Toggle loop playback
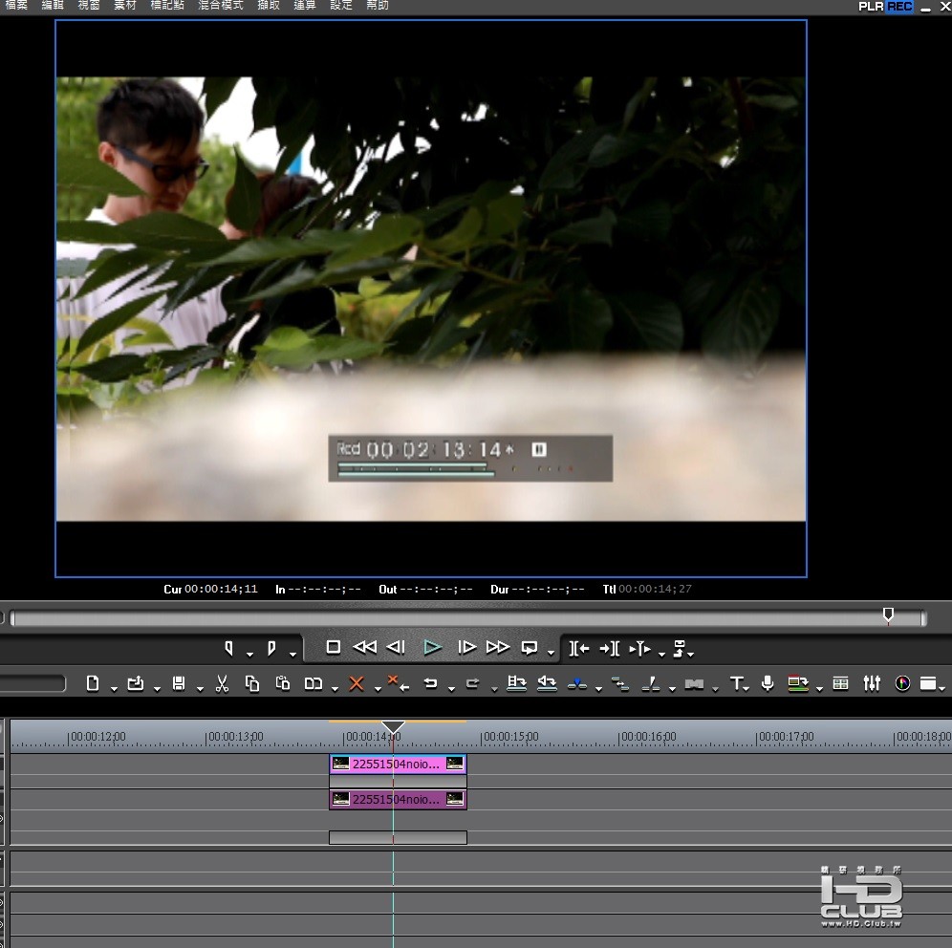Viewport: 952px width, 948px height. click(x=530, y=648)
